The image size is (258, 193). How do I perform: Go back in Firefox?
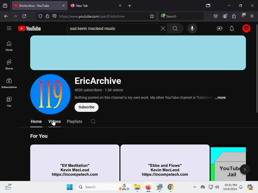(6, 16)
